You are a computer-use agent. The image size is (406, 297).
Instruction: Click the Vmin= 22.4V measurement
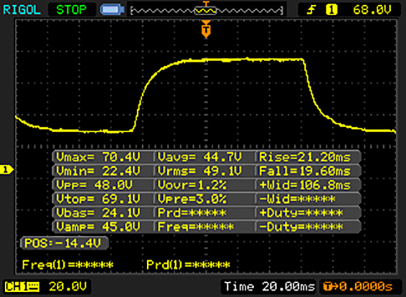pyautogui.click(x=98, y=171)
